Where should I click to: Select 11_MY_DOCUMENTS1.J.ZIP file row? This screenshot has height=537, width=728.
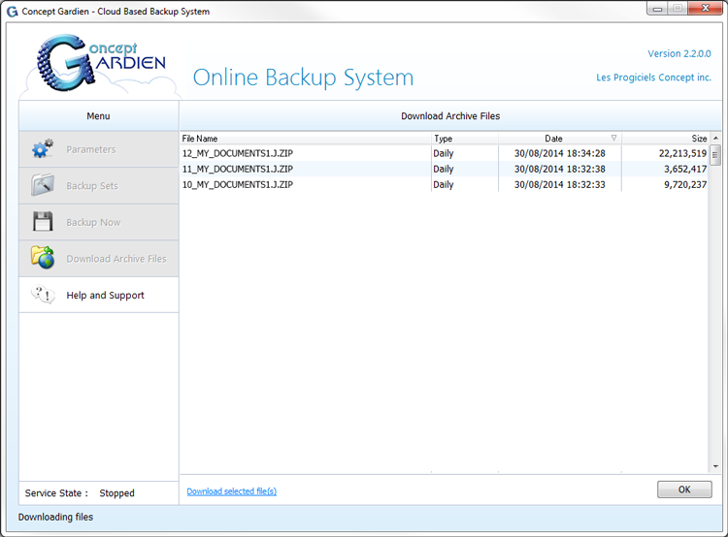pyautogui.click(x=305, y=169)
